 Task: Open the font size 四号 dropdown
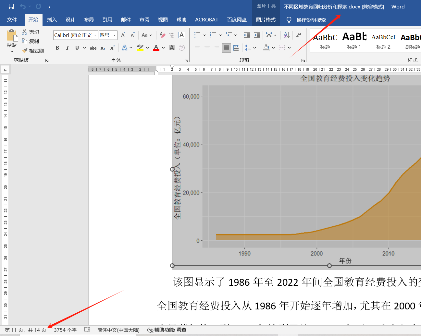[115, 35]
